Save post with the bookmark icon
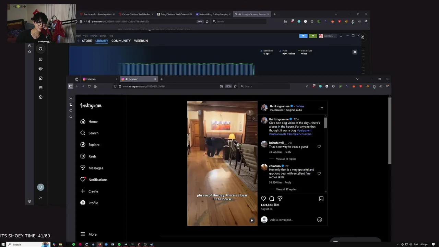This screenshot has height=247, width=439. [x=321, y=199]
